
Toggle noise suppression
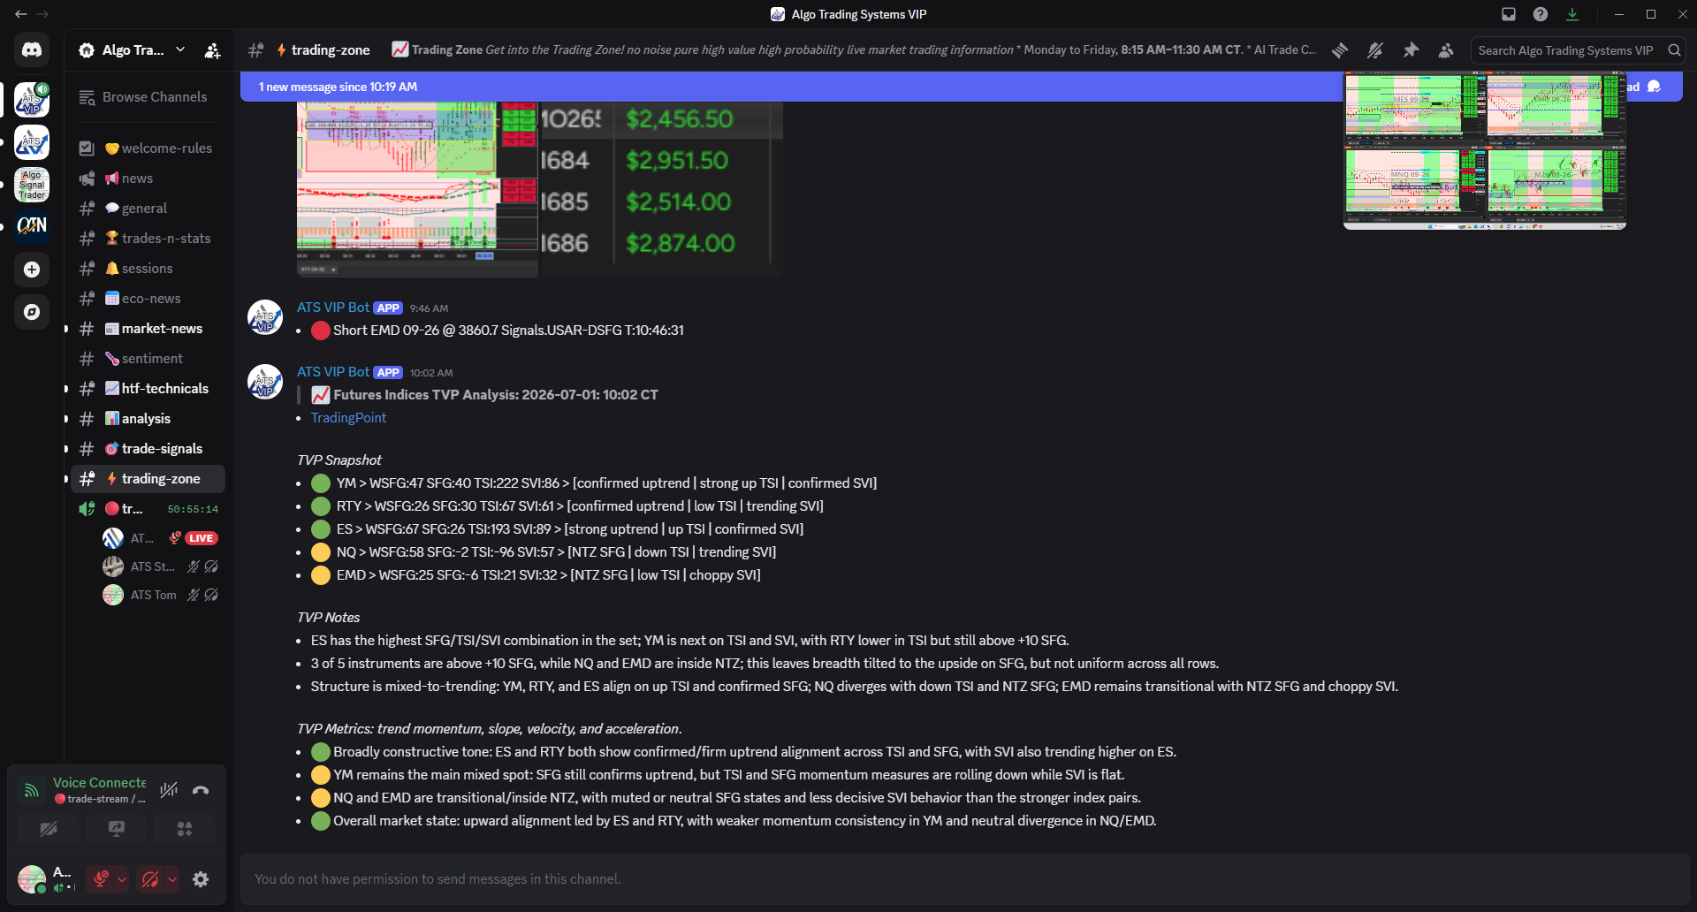click(x=169, y=790)
